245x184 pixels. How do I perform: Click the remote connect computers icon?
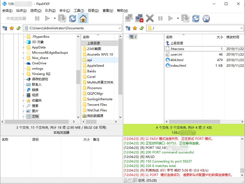pos(129,18)
